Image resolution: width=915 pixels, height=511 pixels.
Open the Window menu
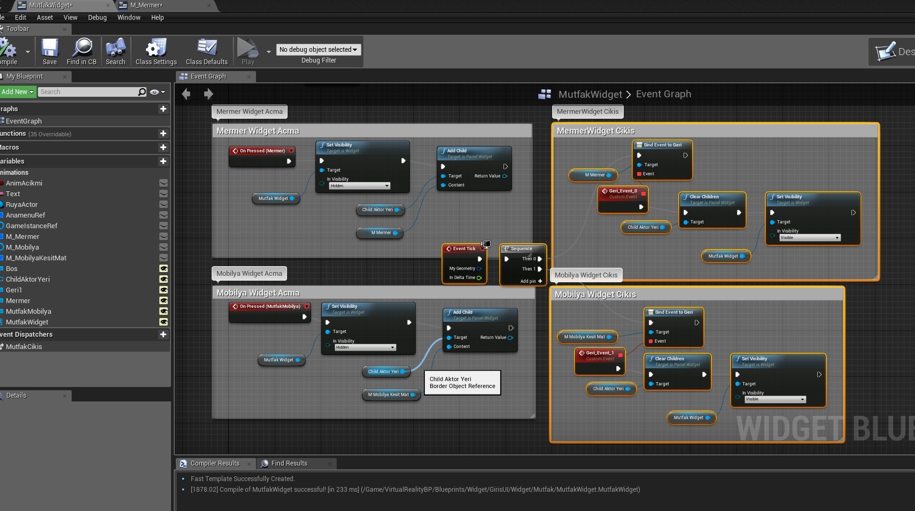click(x=129, y=17)
